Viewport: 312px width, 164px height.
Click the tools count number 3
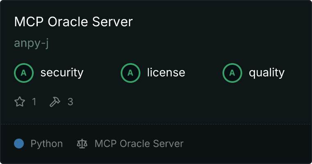click(x=70, y=102)
